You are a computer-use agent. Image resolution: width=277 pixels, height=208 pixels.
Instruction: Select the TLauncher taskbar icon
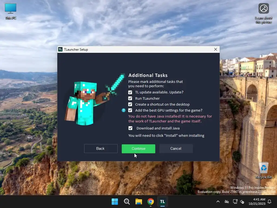coord(163,201)
